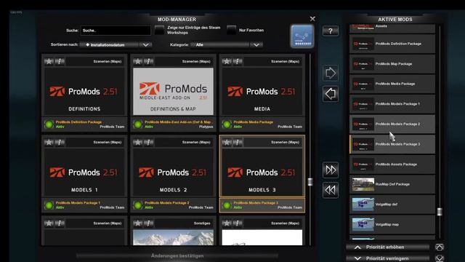The height and width of the screenshot is (262, 465).
Task: Click active mods scrollbar handle
Action: [x=440, y=212]
